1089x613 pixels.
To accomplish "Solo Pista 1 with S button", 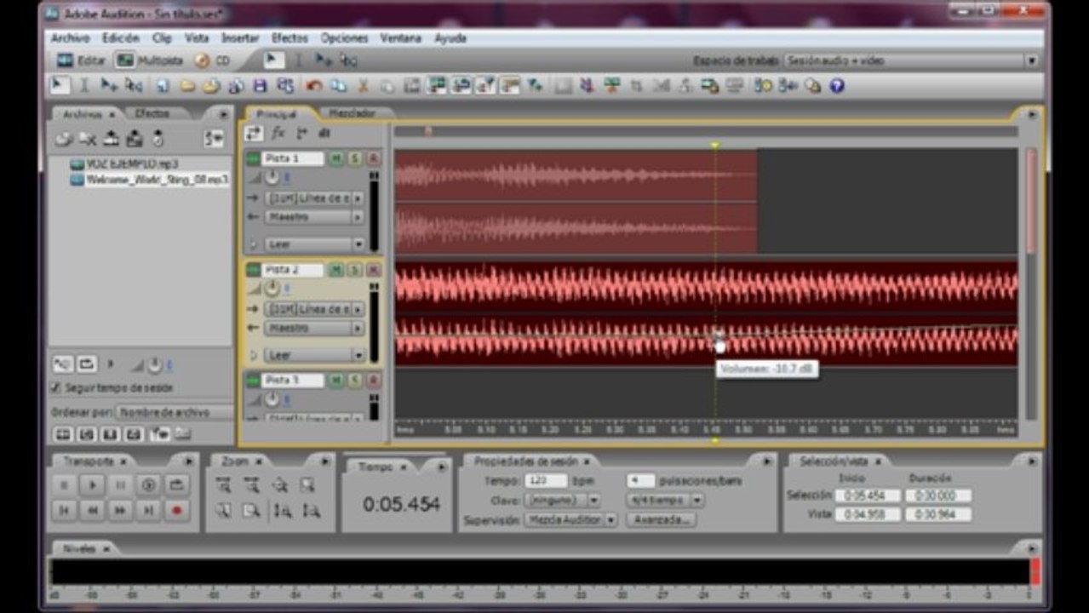I will click(x=355, y=158).
